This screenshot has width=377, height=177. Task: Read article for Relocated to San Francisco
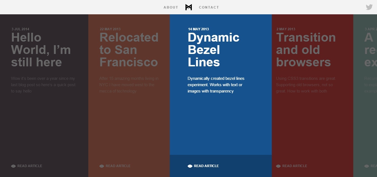click(118, 166)
